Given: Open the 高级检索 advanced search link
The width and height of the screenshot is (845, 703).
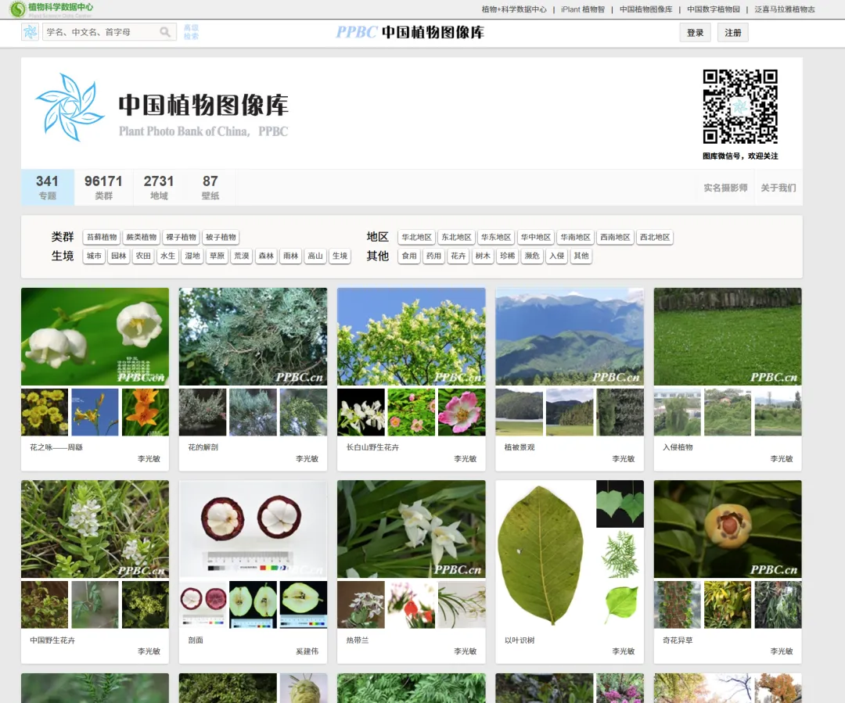Looking at the screenshot, I should coord(192,32).
